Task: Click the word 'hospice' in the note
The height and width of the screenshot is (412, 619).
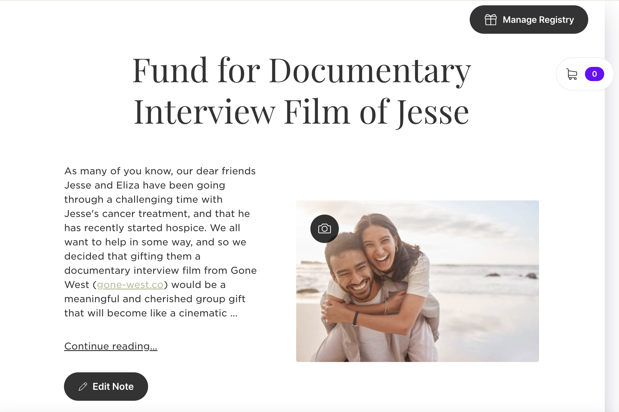Action: point(185,228)
